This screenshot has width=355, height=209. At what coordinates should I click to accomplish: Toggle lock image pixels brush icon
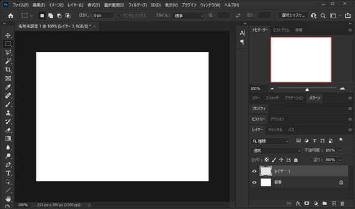[274, 160]
